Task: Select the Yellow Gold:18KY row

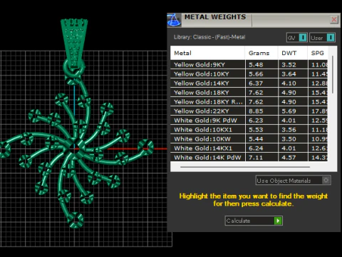Action: 249,93
